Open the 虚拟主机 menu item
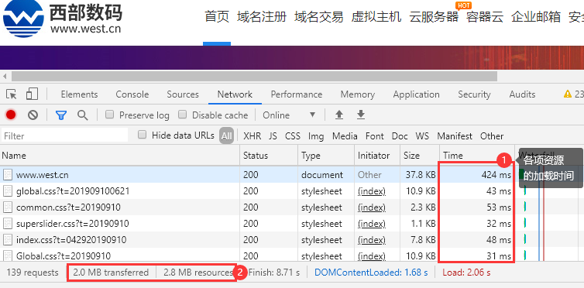This screenshot has width=584, height=288. point(376,17)
